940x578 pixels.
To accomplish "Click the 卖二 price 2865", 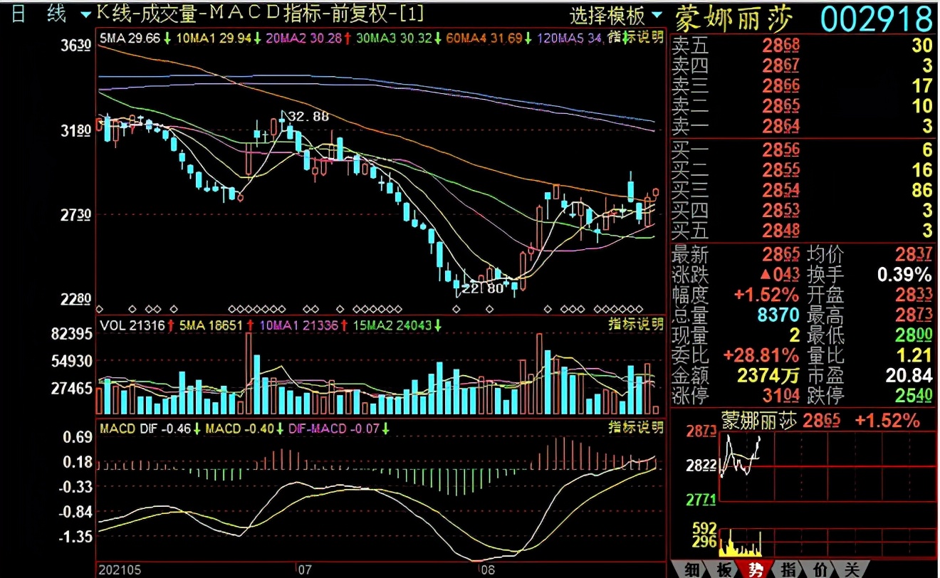I will [780, 107].
